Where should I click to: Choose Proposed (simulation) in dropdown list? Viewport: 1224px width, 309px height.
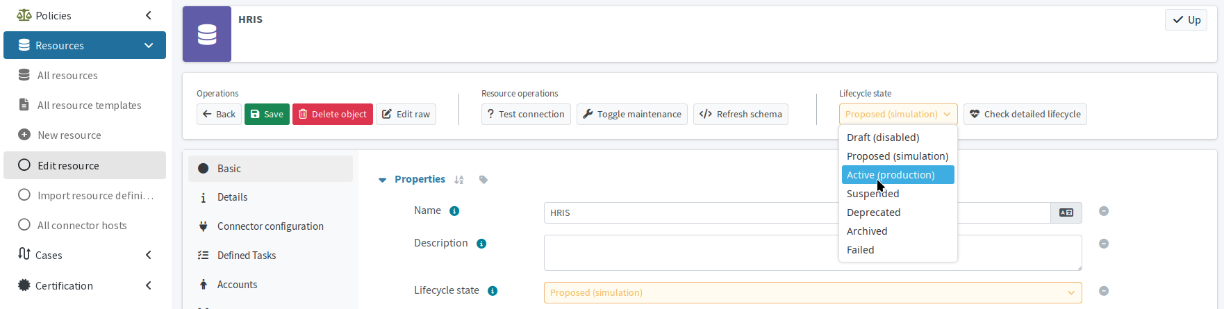[x=898, y=156]
